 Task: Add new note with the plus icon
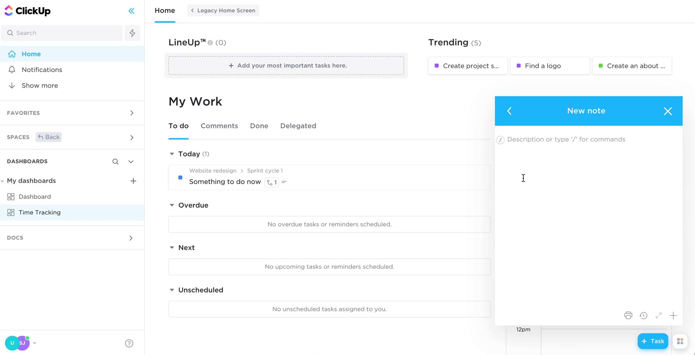[x=673, y=316]
